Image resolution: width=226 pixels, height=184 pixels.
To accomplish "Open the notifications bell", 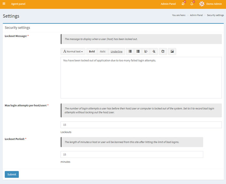I will pos(192,4).
